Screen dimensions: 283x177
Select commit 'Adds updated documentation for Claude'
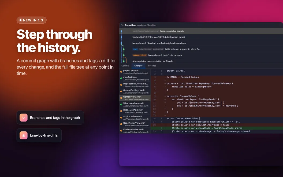[x=201, y=61]
